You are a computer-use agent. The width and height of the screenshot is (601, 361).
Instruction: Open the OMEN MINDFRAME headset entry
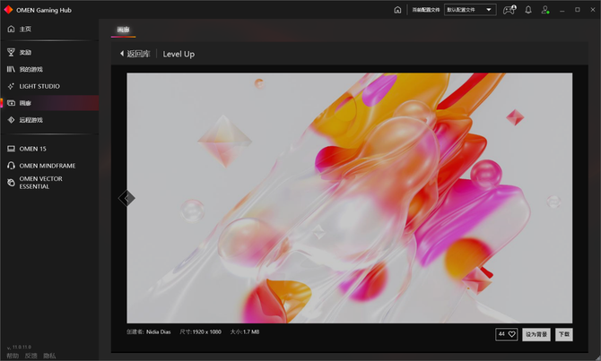pyautogui.click(x=49, y=166)
